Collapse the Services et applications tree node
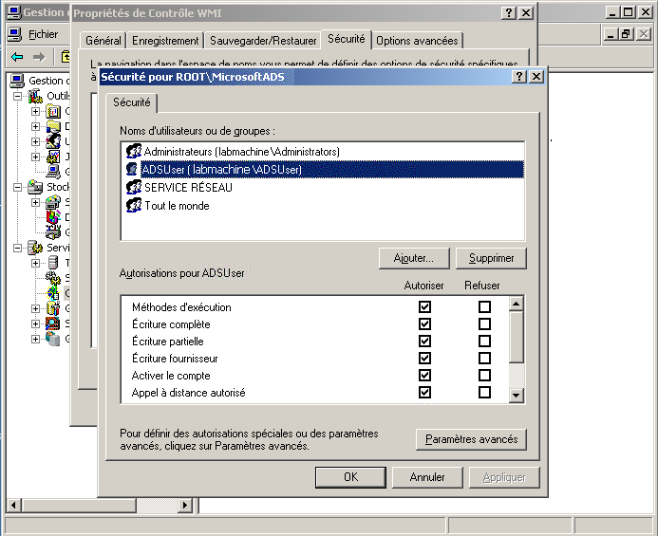 click(18, 248)
